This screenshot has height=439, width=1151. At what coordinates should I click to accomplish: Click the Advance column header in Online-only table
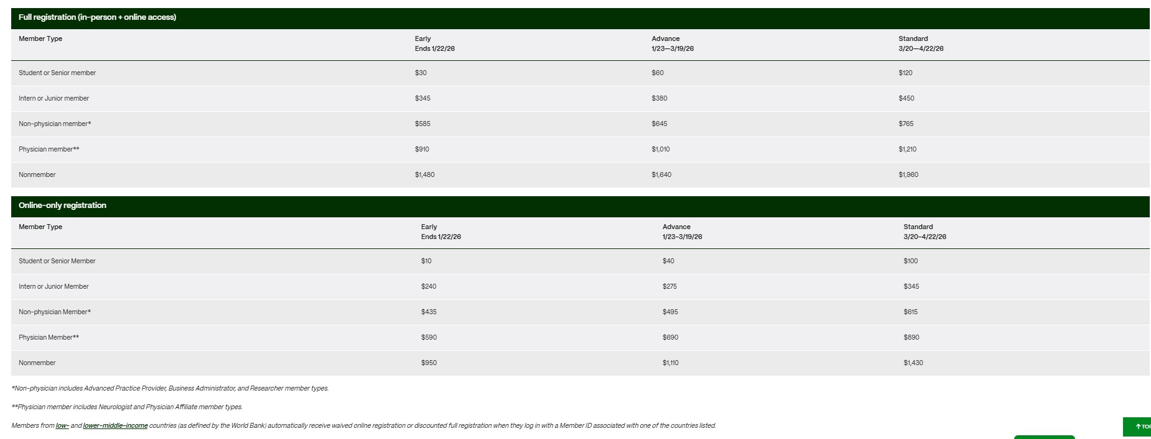point(676,227)
